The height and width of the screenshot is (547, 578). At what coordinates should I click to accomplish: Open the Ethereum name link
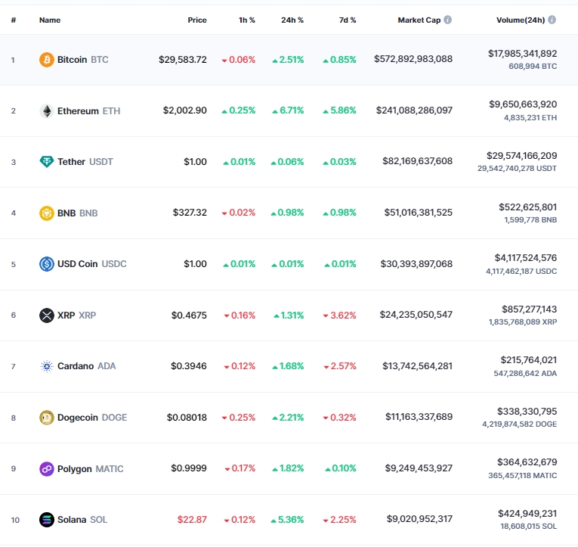[78, 110]
